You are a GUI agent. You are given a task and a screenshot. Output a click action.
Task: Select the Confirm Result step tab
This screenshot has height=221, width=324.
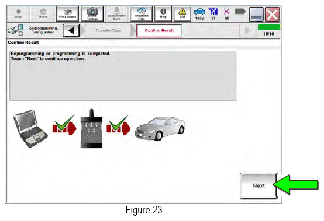coord(159,30)
